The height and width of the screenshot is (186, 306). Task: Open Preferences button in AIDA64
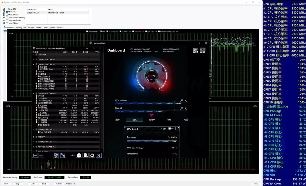(70, 184)
